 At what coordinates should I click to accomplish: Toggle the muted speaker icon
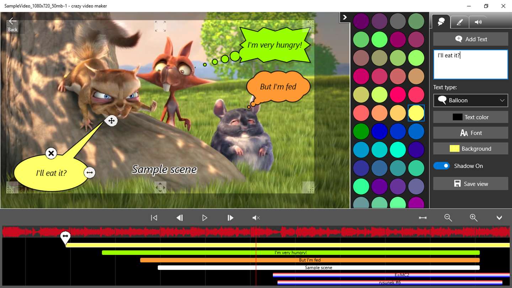tap(256, 218)
